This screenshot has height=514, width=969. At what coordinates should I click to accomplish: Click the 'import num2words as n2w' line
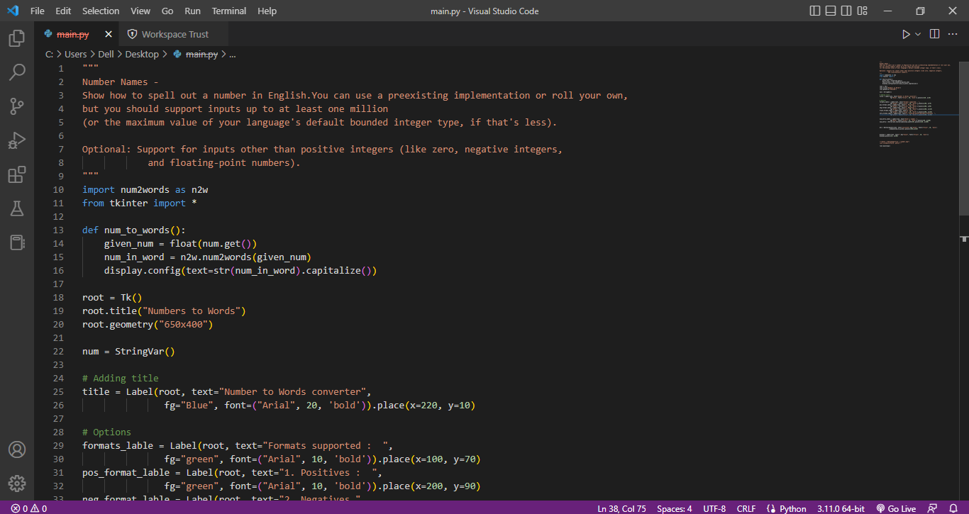tap(145, 190)
